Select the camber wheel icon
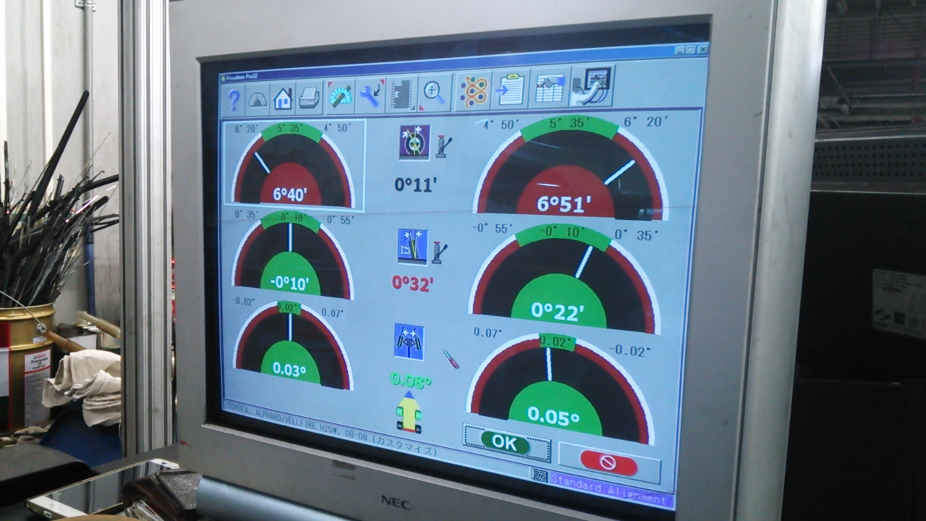This screenshot has height=521, width=926. pyautogui.click(x=413, y=247)
